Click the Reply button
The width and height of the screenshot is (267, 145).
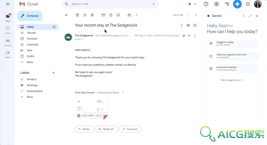point(84,129)
